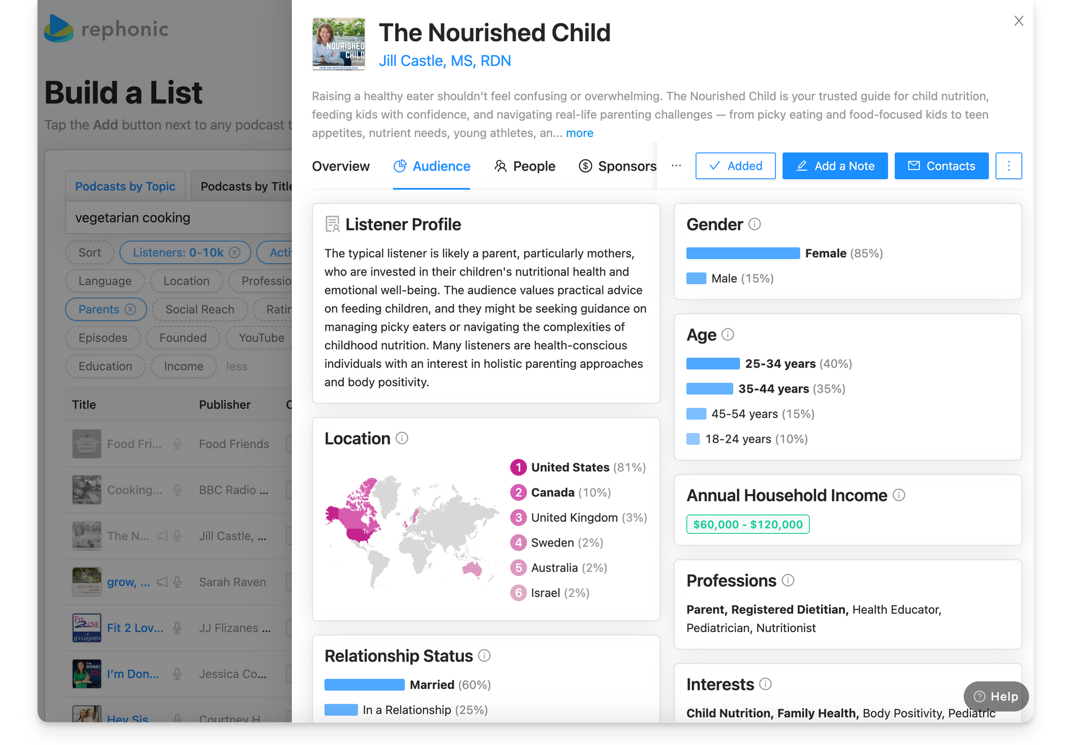The width and height of the screenshot is (1071, 745).
Task: Toggle off the Added state for this podcast
Action: [735, 166]
